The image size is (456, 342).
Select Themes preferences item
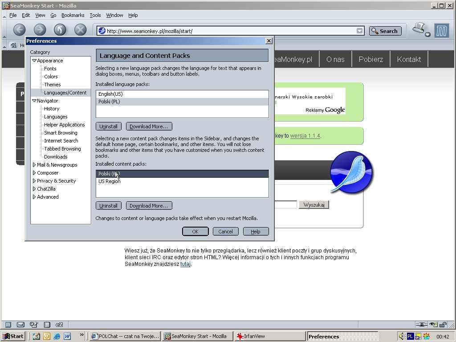[x=53, y=85]
